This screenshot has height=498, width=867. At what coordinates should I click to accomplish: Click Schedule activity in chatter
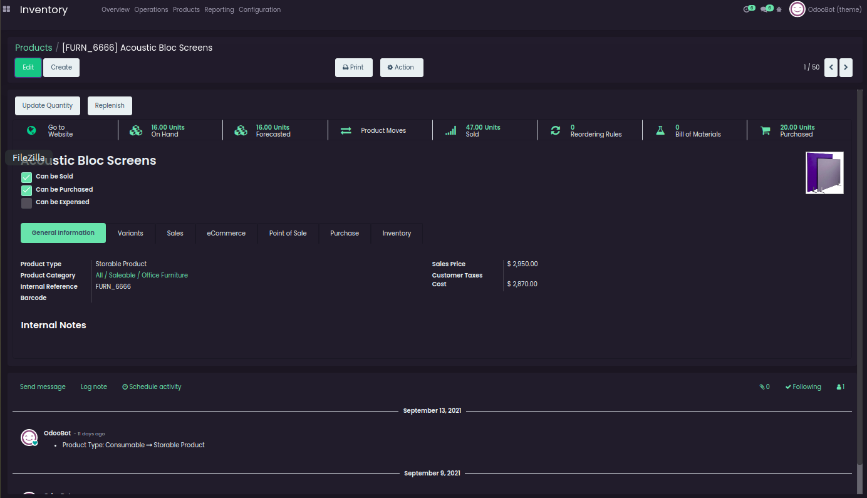point(152,387)
